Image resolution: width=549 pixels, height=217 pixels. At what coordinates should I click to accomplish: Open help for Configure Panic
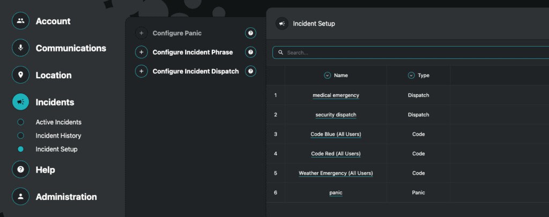[250, 33]
